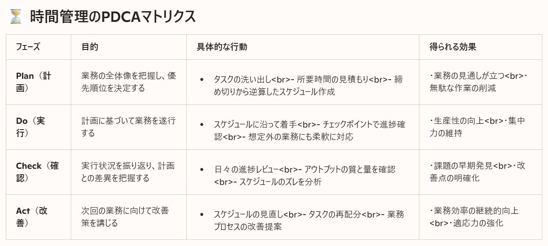Screen dimensions: 548x246
Task: Select the Do（実行） row label
Action: (x=31, y=127)
